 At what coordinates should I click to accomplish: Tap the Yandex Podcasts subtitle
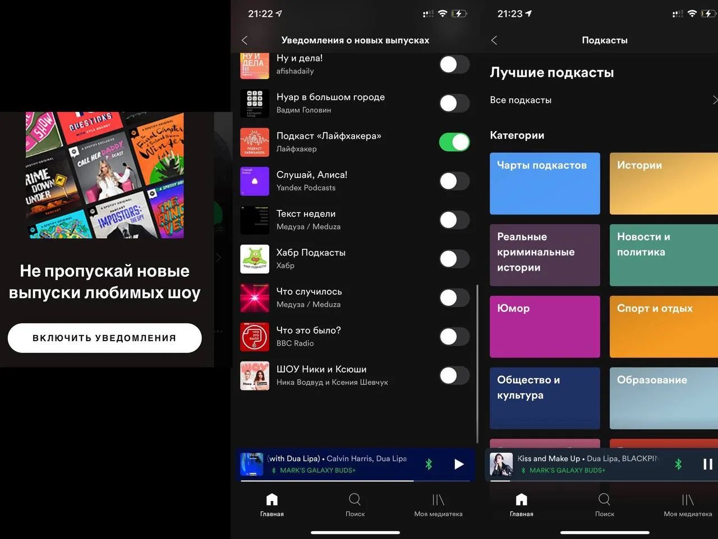tap(306, 188)
